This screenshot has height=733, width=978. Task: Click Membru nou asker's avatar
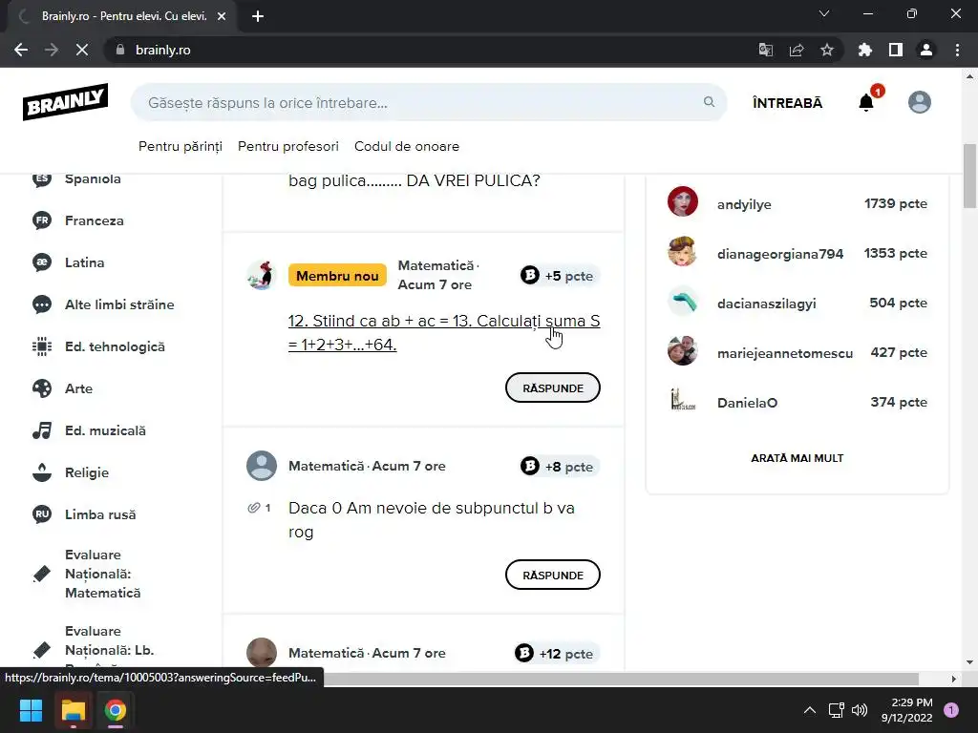tap(262, 275)
